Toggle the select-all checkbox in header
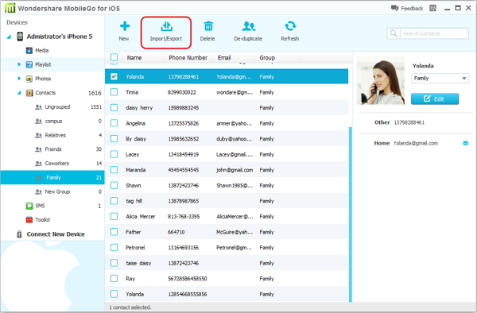The height and width of the screenshot is (313, 477). pyautogui.click(x=114, y=57)
